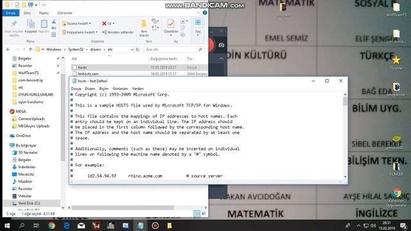Open Videolar in sidebar

pyautogui.click(x=25, y=196)
